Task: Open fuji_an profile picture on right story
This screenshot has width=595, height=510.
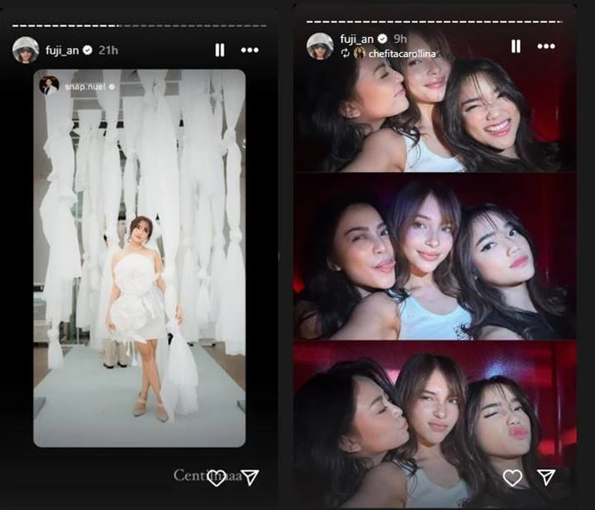Action: coord(320,46)
